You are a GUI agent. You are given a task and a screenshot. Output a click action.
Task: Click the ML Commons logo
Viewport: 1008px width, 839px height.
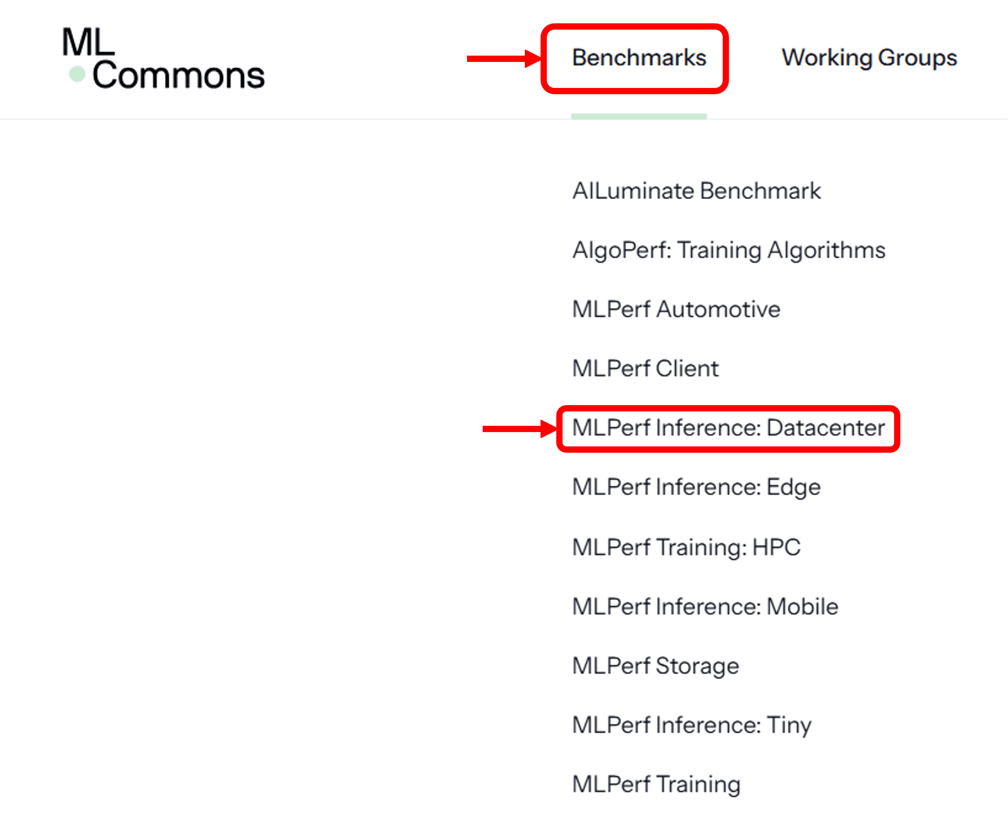click(163, 57)
